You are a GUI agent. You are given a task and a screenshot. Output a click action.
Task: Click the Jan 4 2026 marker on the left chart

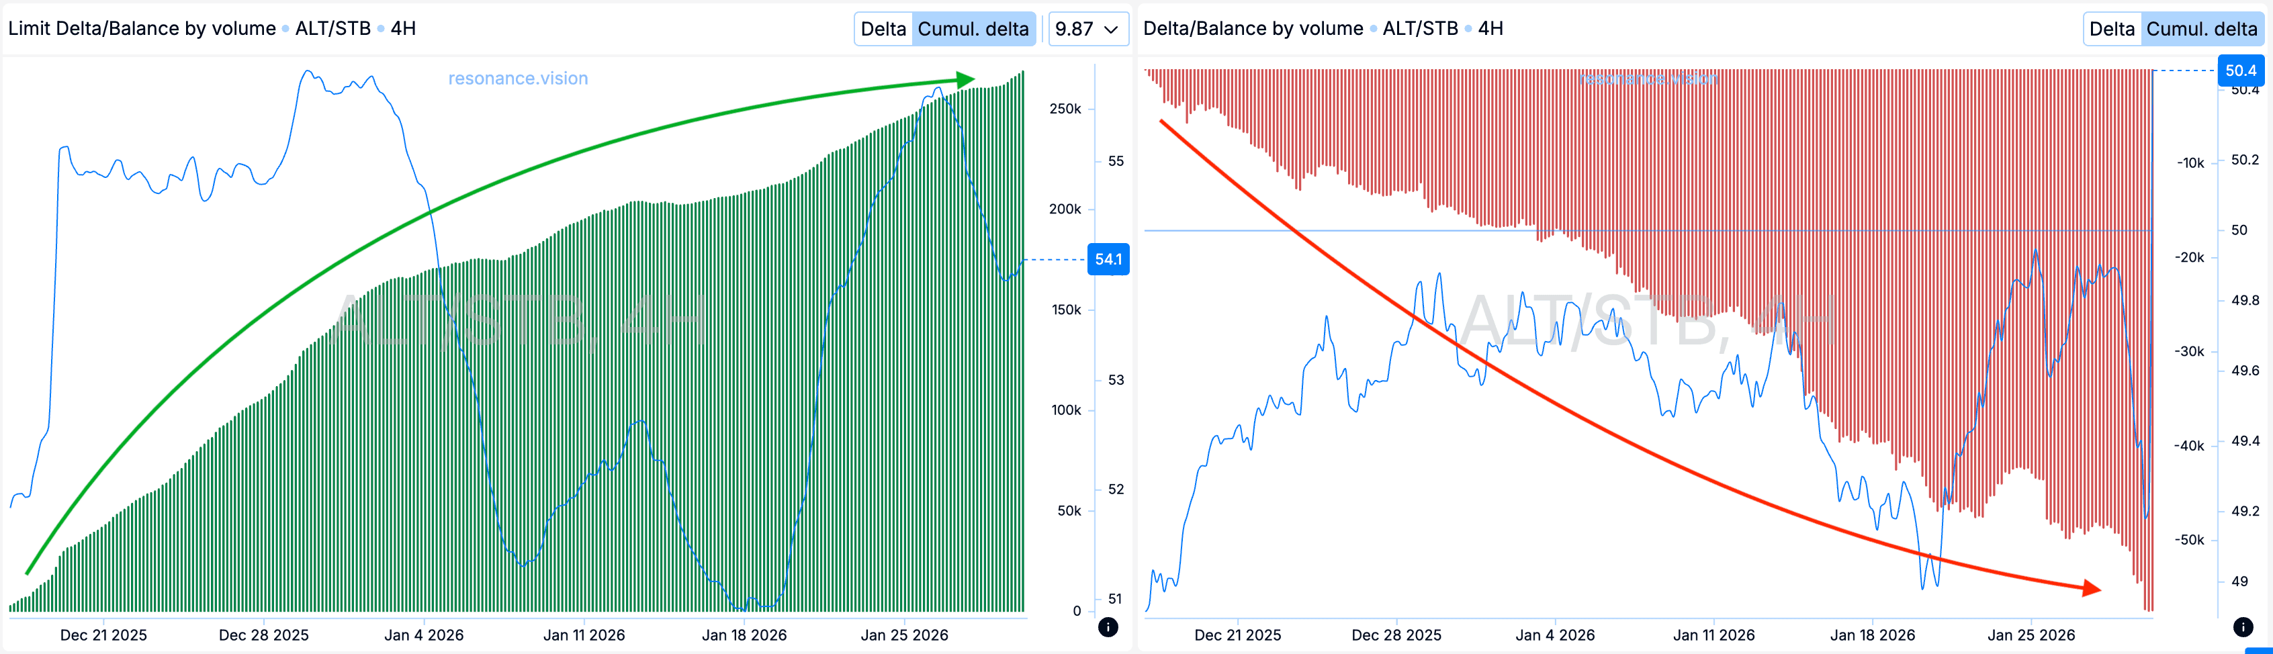pyautogui.click(x=424, y=635)
